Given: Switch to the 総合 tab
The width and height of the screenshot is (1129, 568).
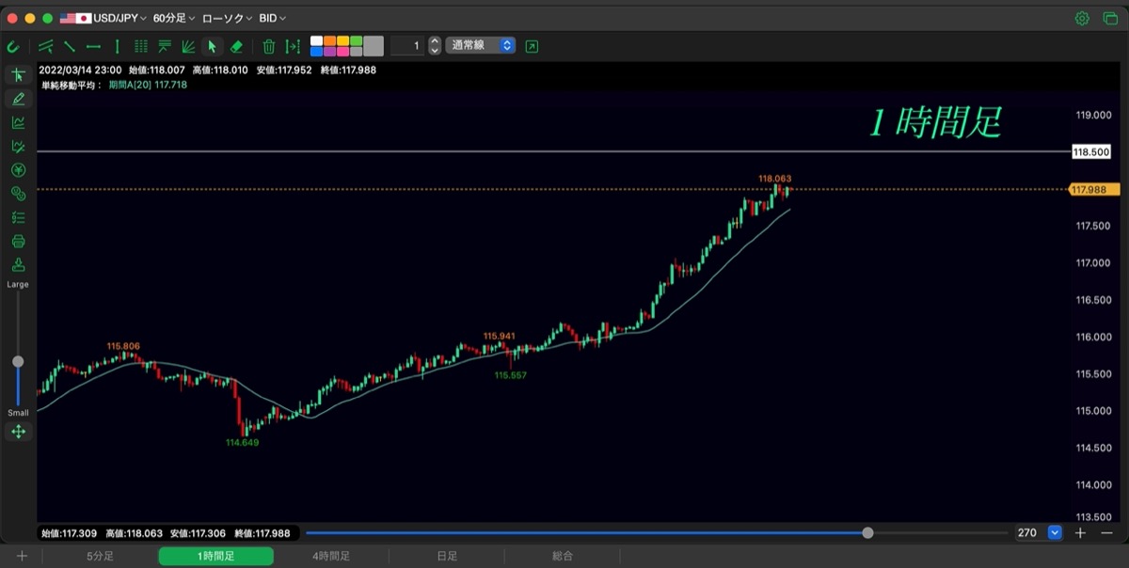Looking at the screenshot, I should tap(563, 556).
